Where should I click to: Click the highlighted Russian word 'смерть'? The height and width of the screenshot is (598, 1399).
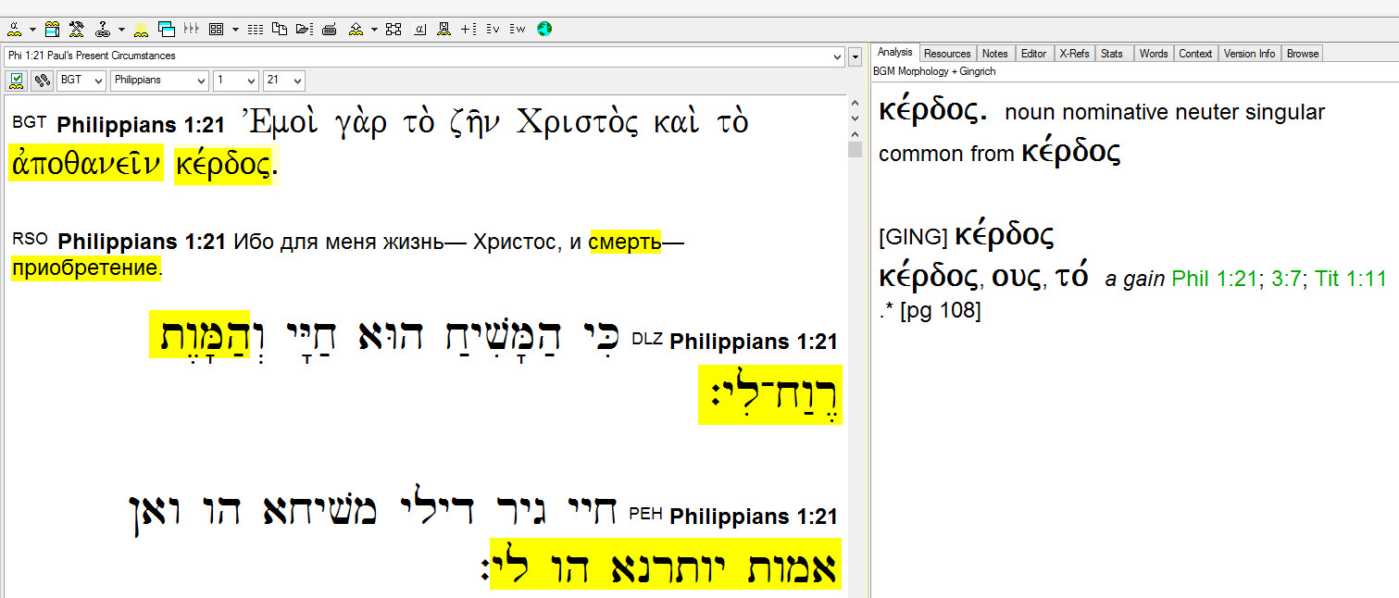coord(625,243)
